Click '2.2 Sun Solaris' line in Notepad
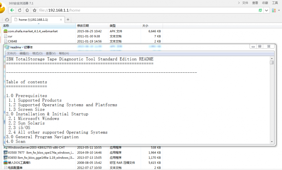 click(26, 123)
